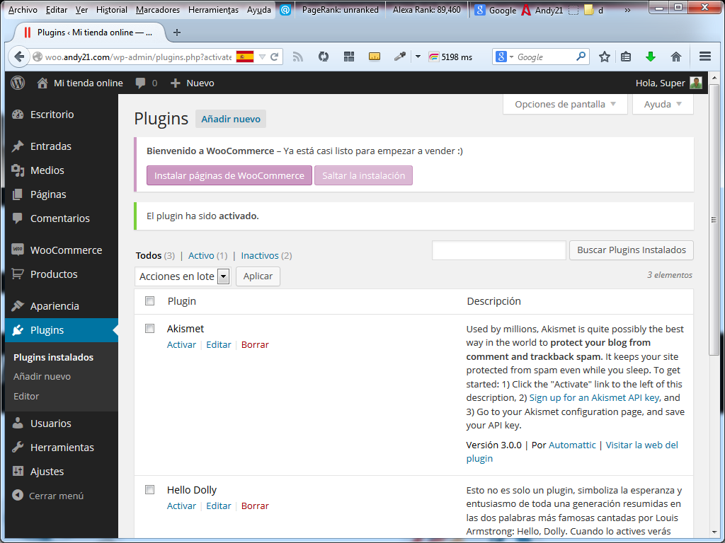The width and height of the screenshot is (725, 543).
Task: Open URL bar history dropdown arrow
Action: (262, 57)
